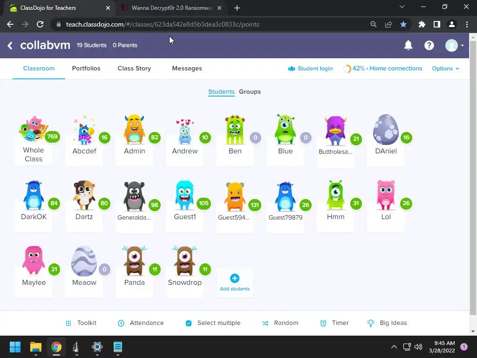Select the Buttholesa... purple monster

335,131
